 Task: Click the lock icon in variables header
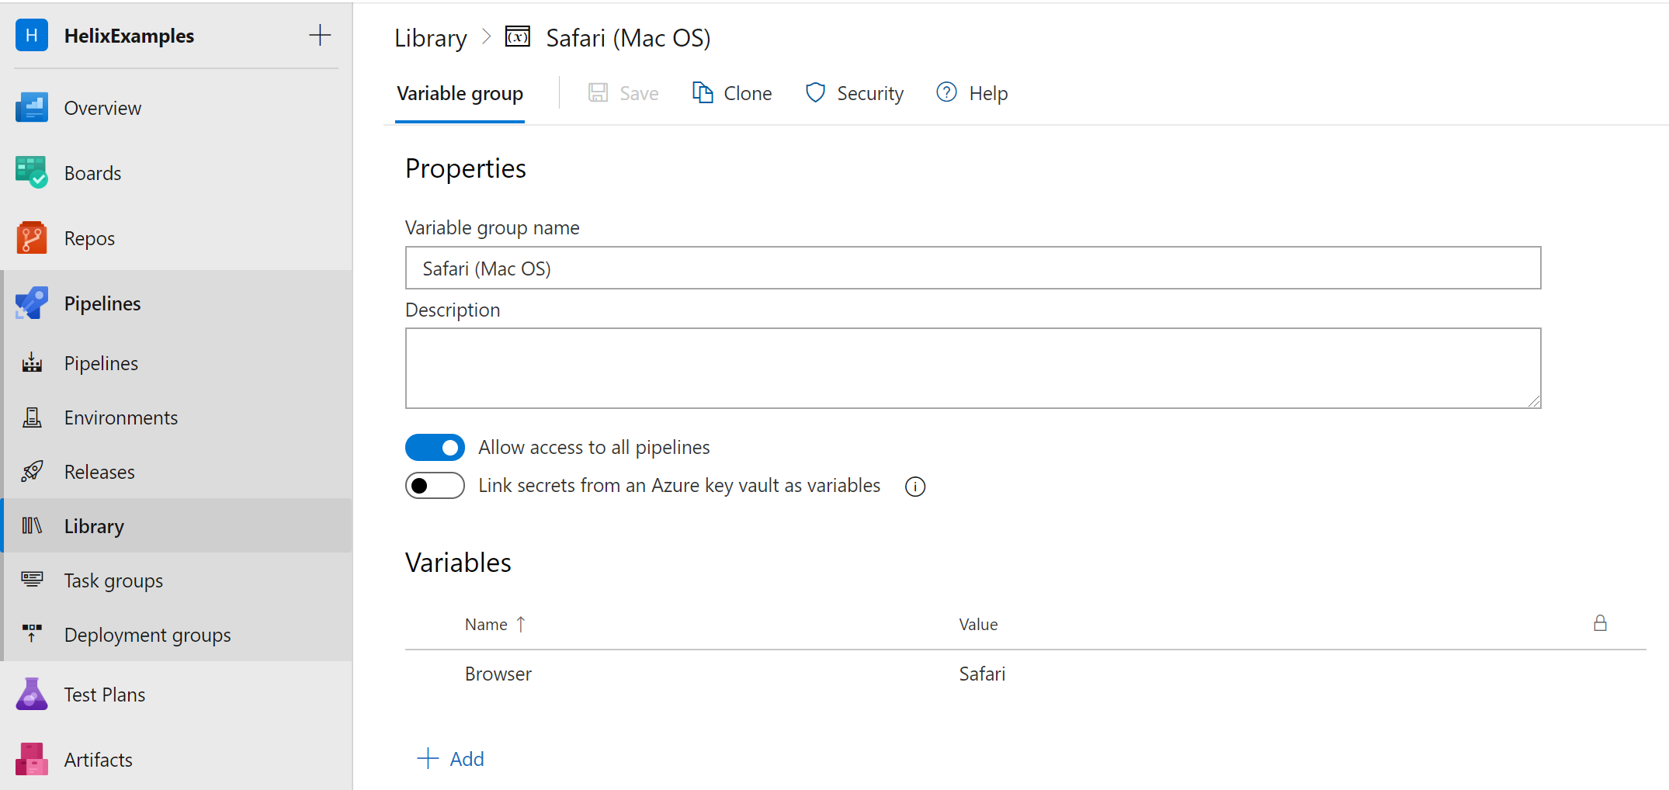point(1600,623)
